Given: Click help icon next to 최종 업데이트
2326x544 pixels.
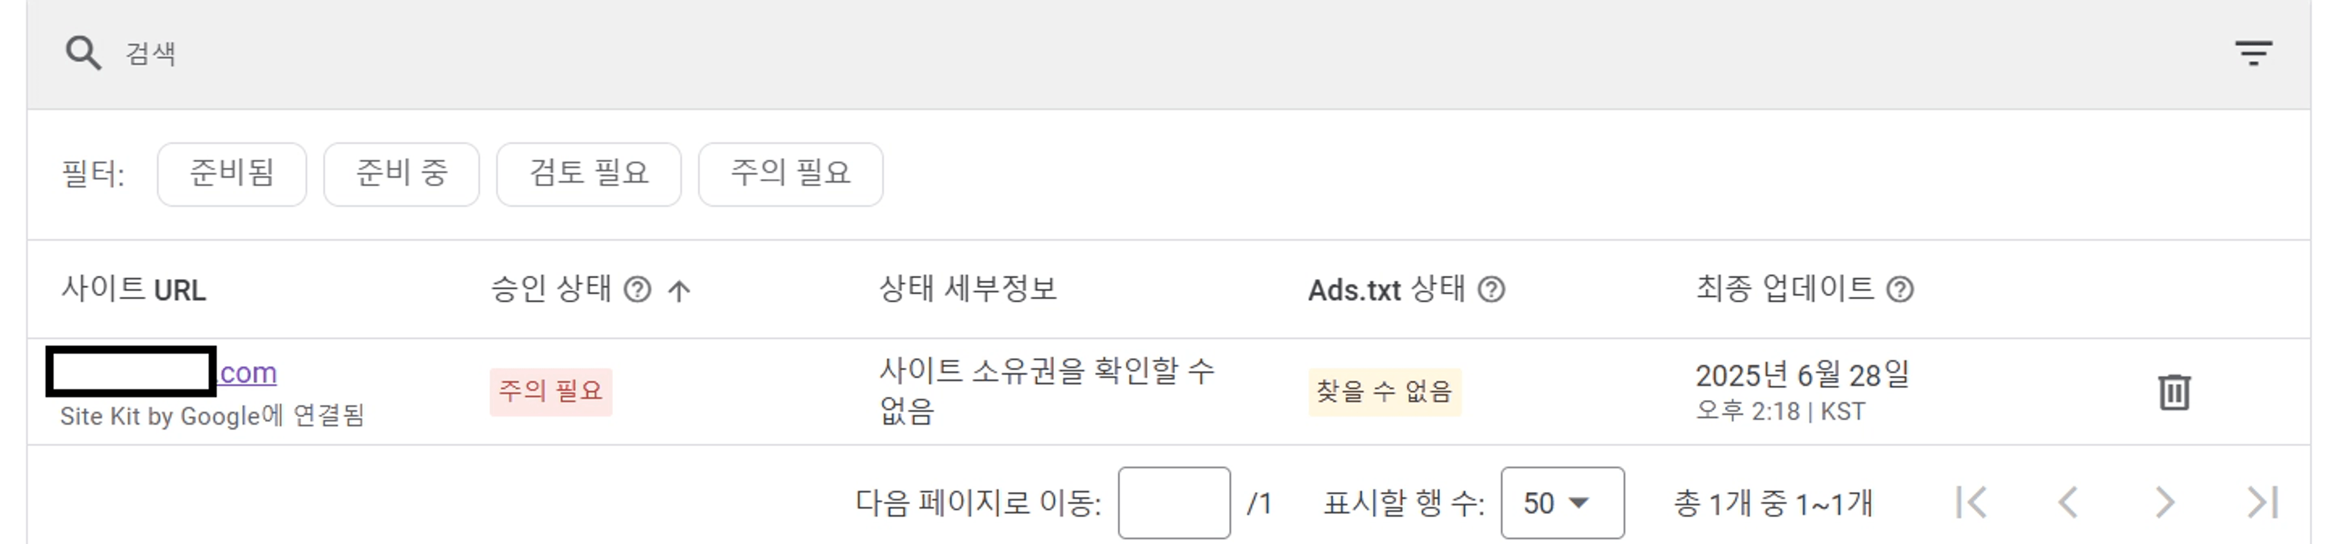Looking at the screenshot, I should pyautogui.click(x=1900, y=290).
